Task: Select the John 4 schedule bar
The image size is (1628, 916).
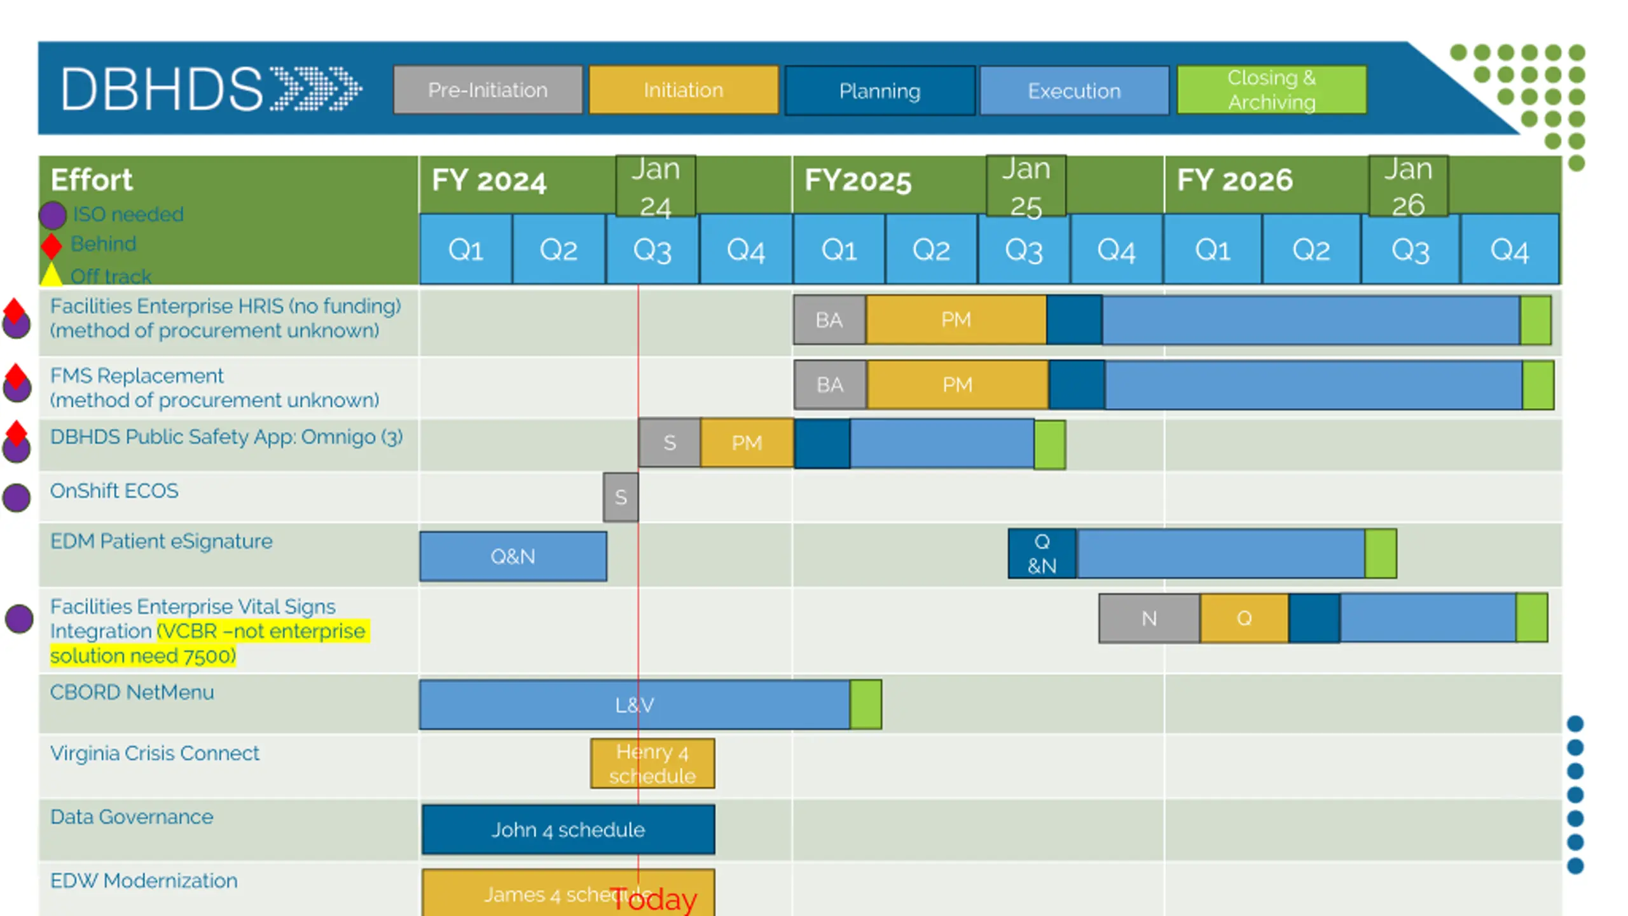Action: (x=568, y=829)
